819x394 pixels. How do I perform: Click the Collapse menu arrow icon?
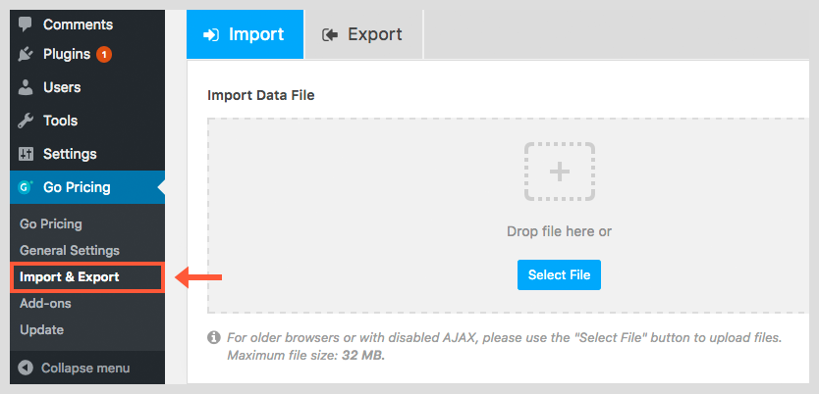(26, 368)
